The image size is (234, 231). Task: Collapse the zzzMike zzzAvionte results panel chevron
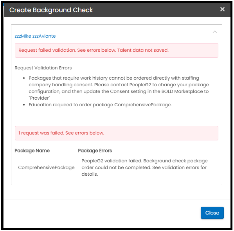(214, 32)
